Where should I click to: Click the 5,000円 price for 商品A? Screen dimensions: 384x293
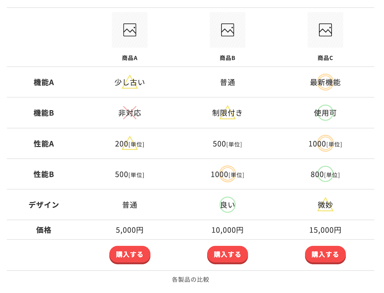(x=130, y=230)
